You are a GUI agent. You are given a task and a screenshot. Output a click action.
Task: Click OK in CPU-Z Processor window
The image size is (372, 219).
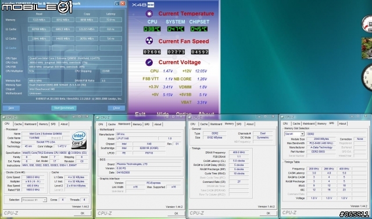click(83, 213)
